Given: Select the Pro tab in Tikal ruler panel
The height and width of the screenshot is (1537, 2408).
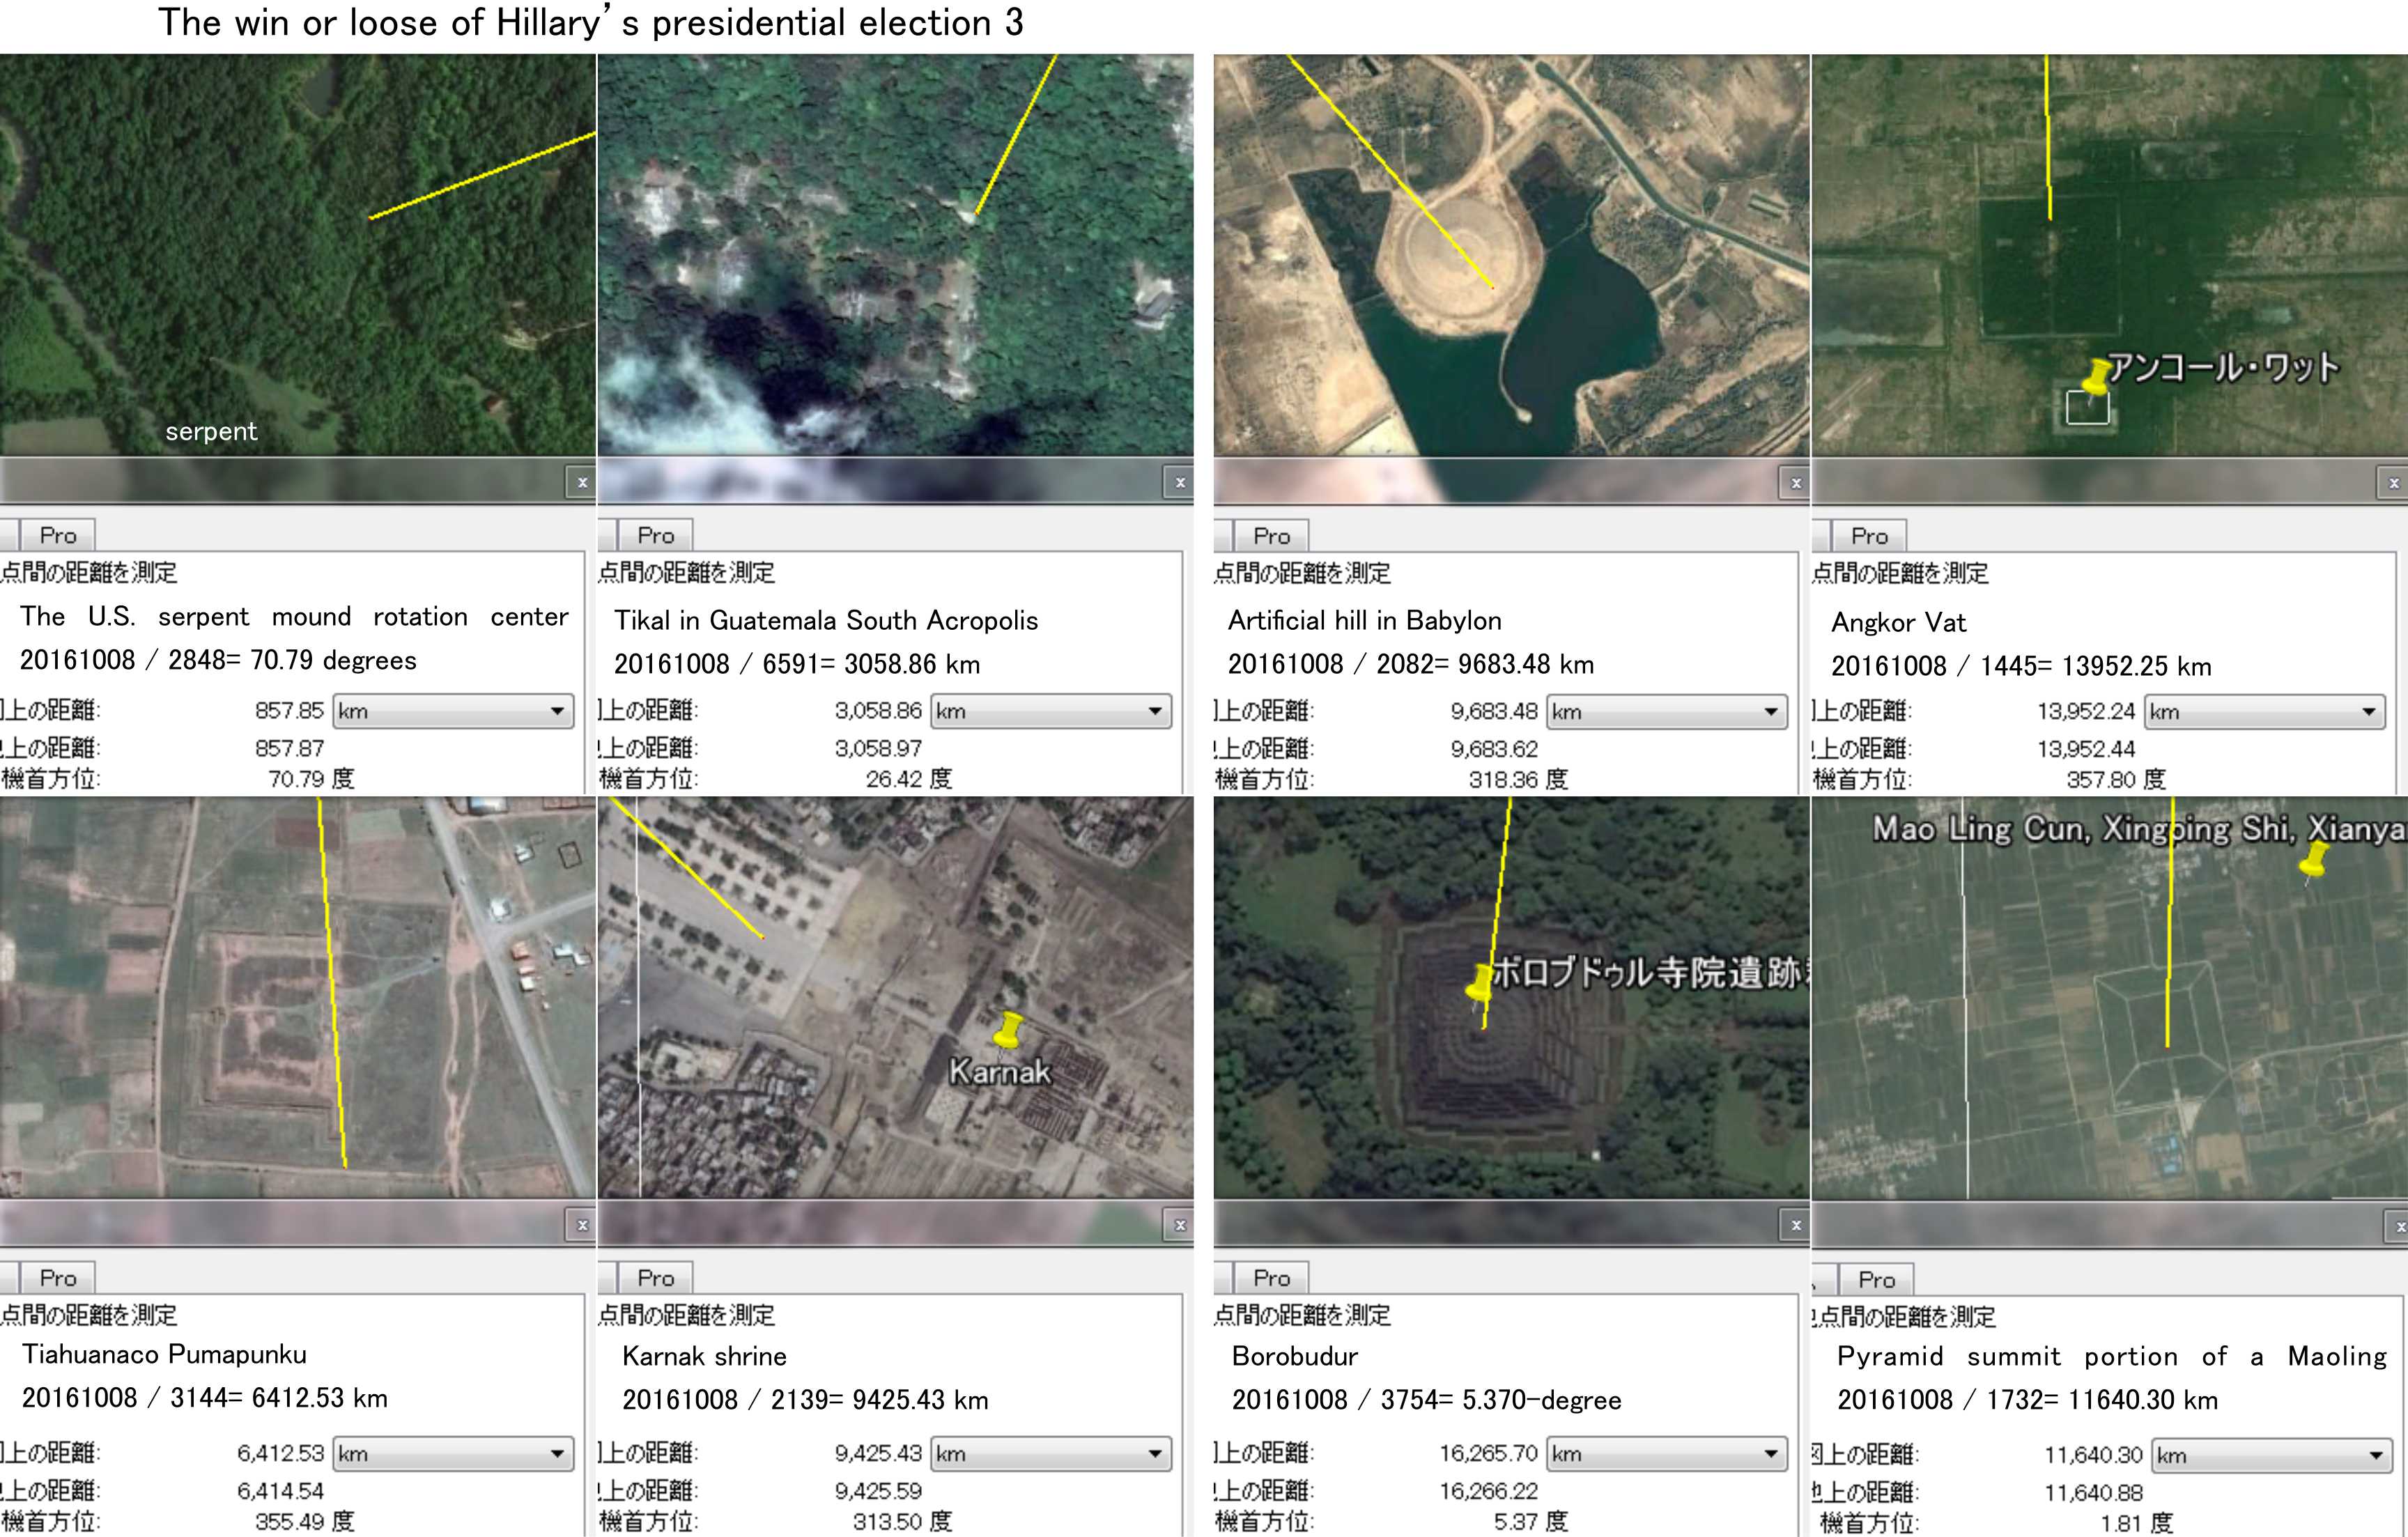Looking at the screenshot, I should (x=656, y=536).
